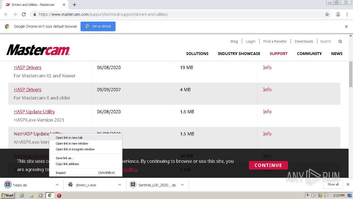Open Find a Reseller link
The image size is (353, 199).
[275, 41]
